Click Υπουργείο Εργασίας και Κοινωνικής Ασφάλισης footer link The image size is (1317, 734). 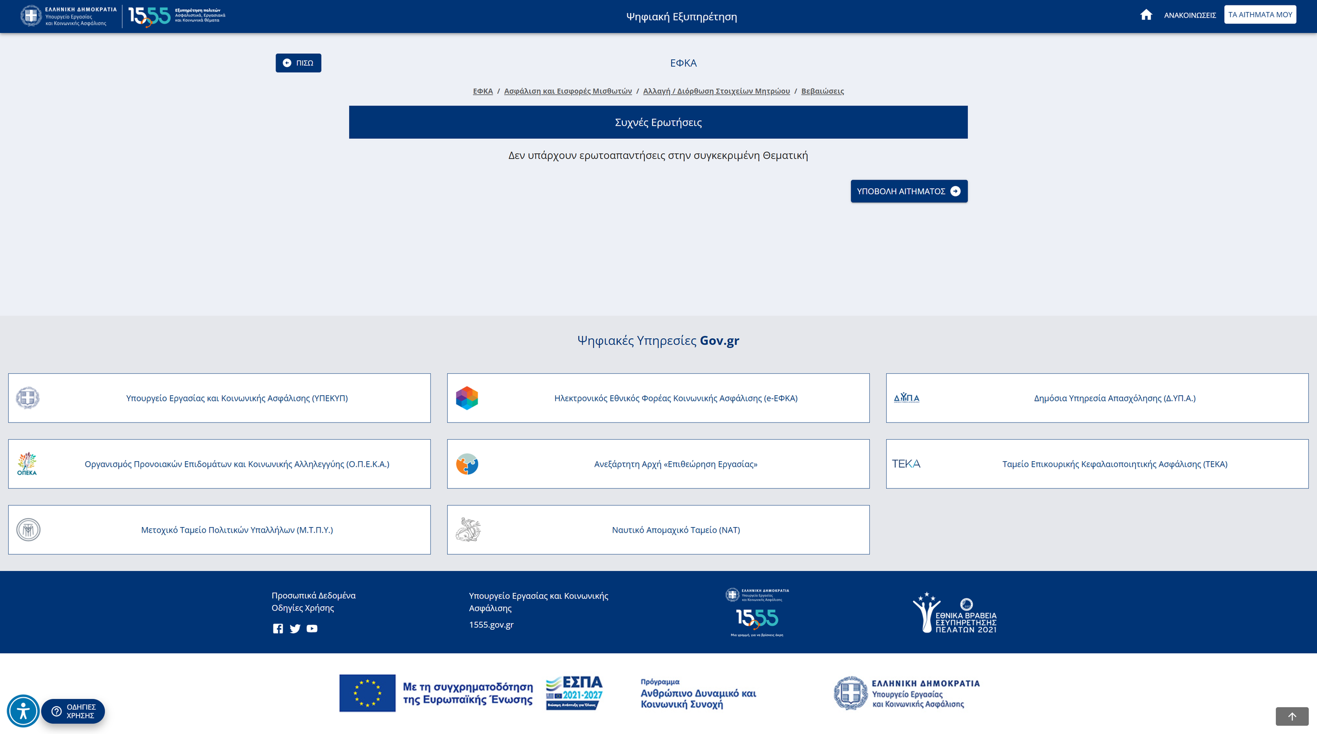click(538, 602)
